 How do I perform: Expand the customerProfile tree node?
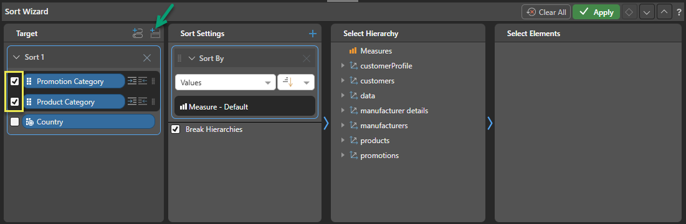pyautogui.click(x=343, y=67)
